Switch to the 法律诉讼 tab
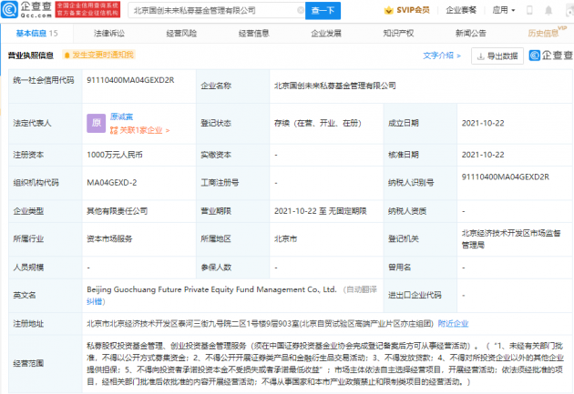Screen dimensions: 574x394 (108, 33)
